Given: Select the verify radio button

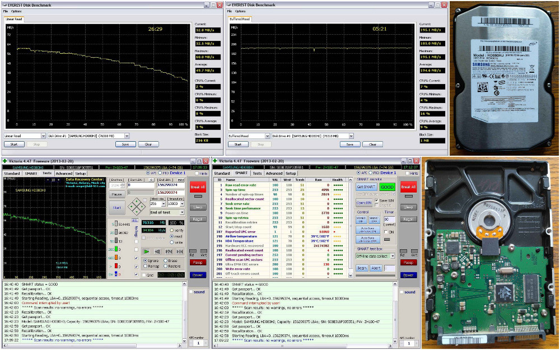Looking at the screenshot, I should [x=171, y=230].
